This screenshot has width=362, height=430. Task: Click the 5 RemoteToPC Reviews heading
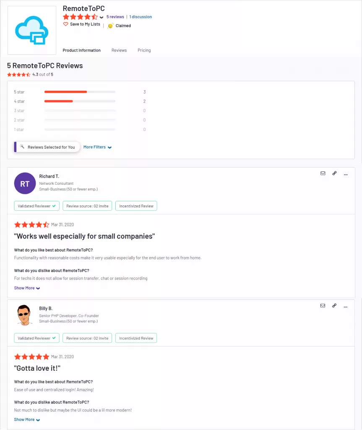tap(45, 66)
